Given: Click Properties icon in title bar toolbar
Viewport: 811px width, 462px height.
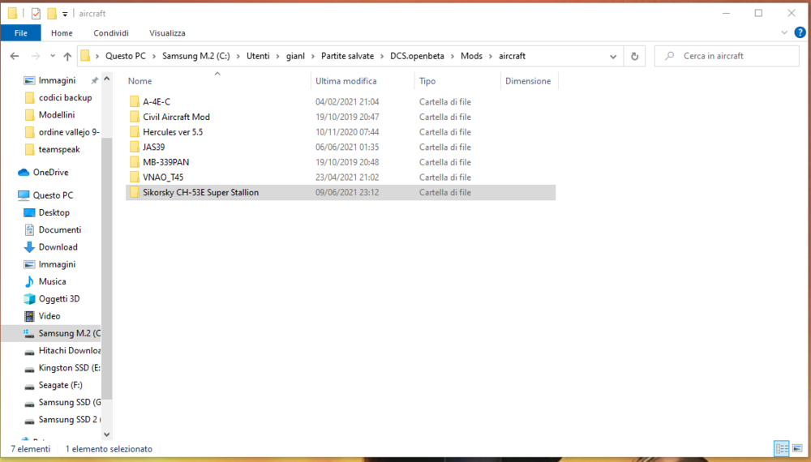Looking at the screenshot, I should tap(36, 14).
